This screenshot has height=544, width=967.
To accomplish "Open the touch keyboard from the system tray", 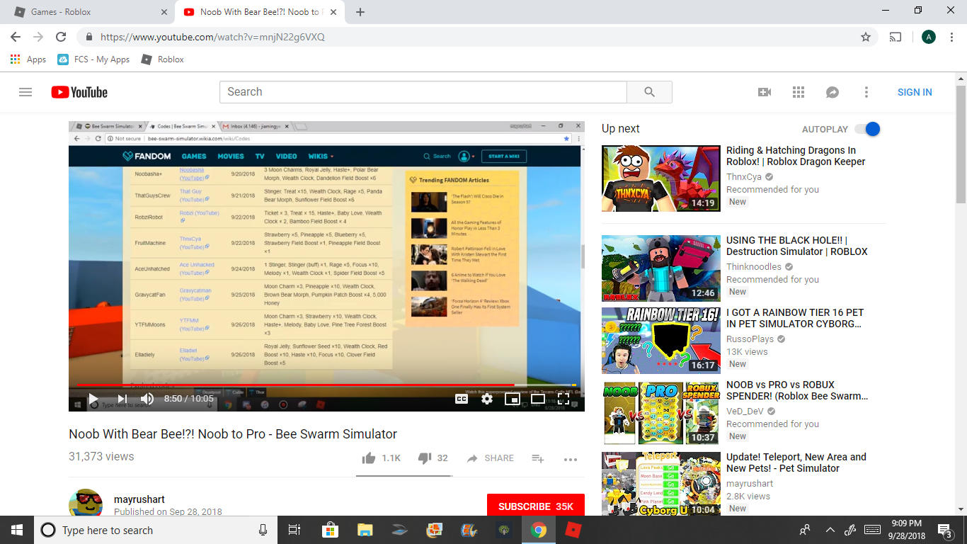I will pyautogui.click(x=872, y=530).
